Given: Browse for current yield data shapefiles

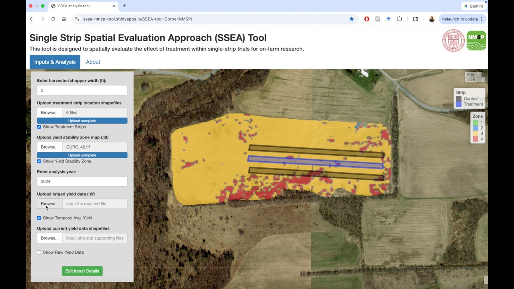Looking at the screenshot, I should click(x=50, y=238).
